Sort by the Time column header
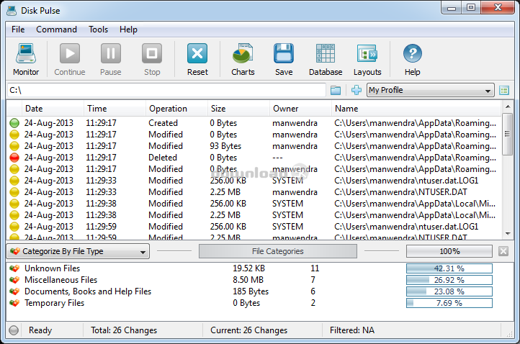520x344 pixels. coord(115,109)
